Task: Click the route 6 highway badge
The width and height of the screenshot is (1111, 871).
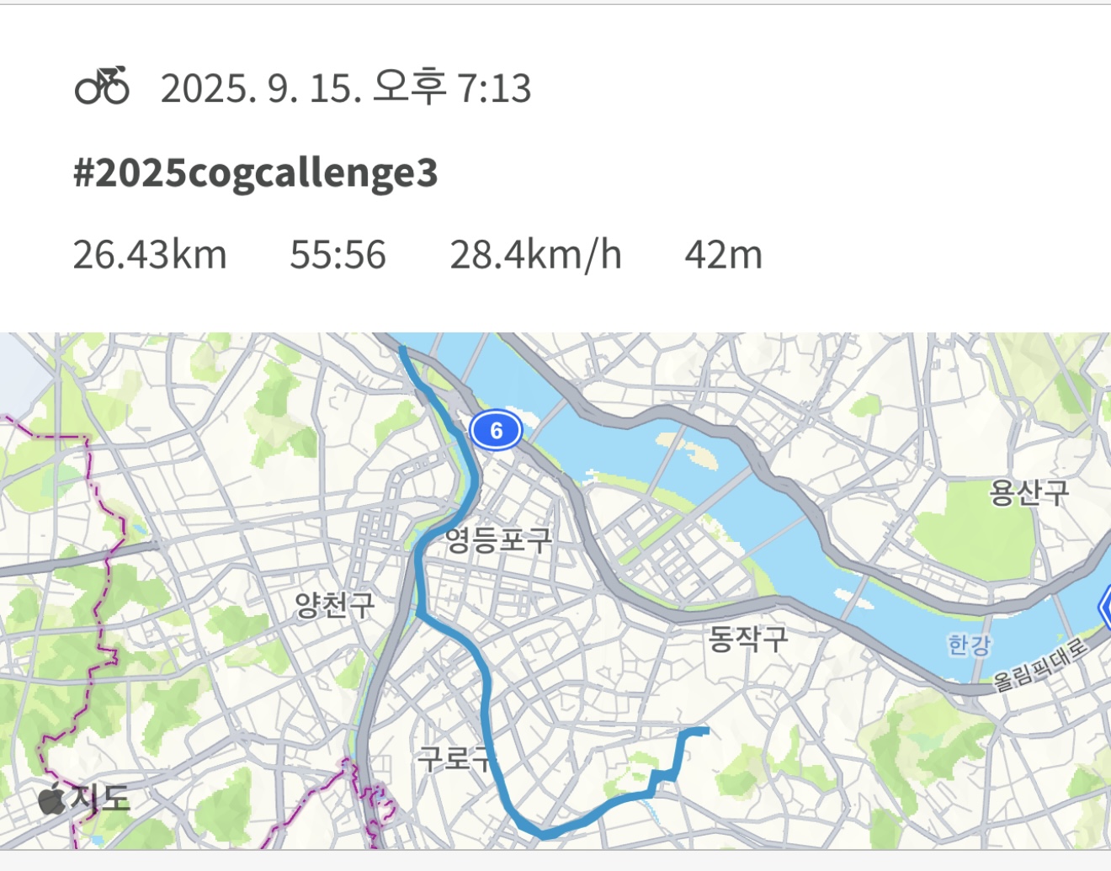Action: (496, 431)
